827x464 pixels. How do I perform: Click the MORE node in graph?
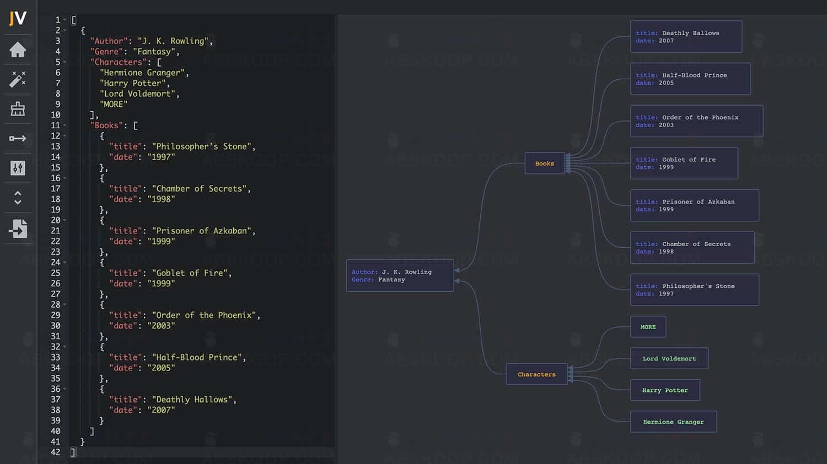648,327
